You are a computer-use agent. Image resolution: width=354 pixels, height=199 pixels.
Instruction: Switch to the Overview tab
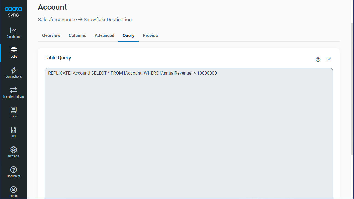[51, 36]
